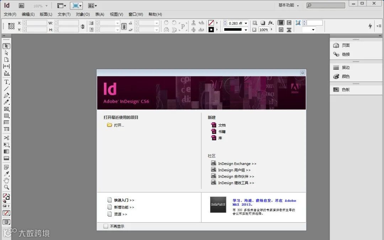This screenshot has height=240, width=384.
Task: Open the 窗口(W) menu
Action: (x=136, y=14)
